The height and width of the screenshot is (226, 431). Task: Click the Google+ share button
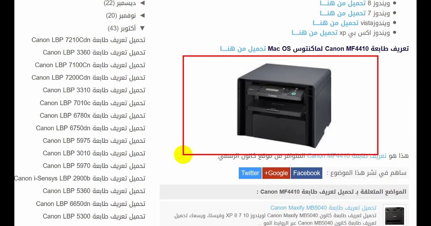(x=276, y=173)
